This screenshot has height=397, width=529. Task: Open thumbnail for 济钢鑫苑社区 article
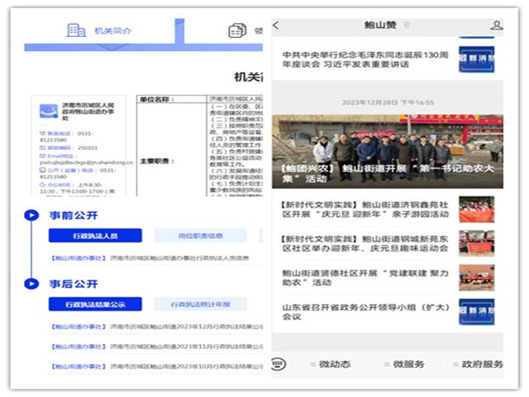click(476, 209)
